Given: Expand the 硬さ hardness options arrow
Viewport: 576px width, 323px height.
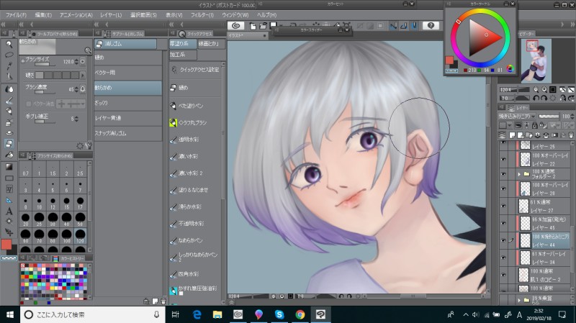Looking at the screenshot, I should [81, 74].
